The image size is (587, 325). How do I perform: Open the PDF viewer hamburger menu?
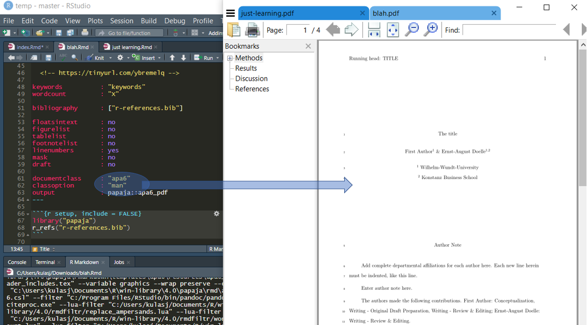coord(231,13)
